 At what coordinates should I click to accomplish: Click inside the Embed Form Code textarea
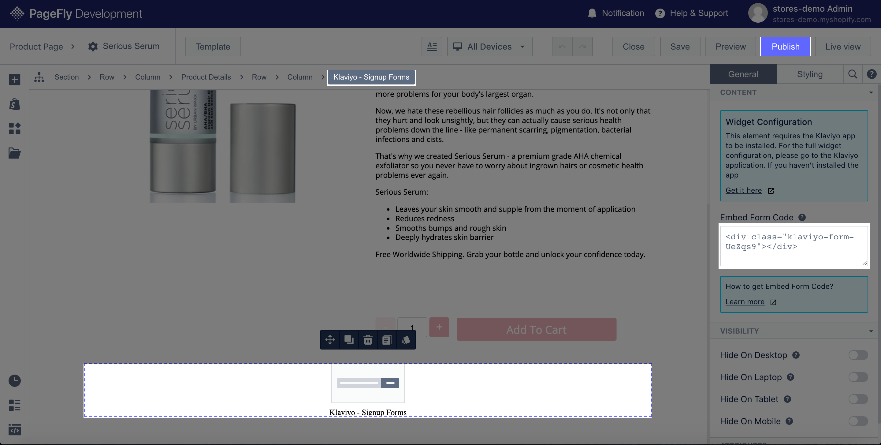(x=794, y=246)
